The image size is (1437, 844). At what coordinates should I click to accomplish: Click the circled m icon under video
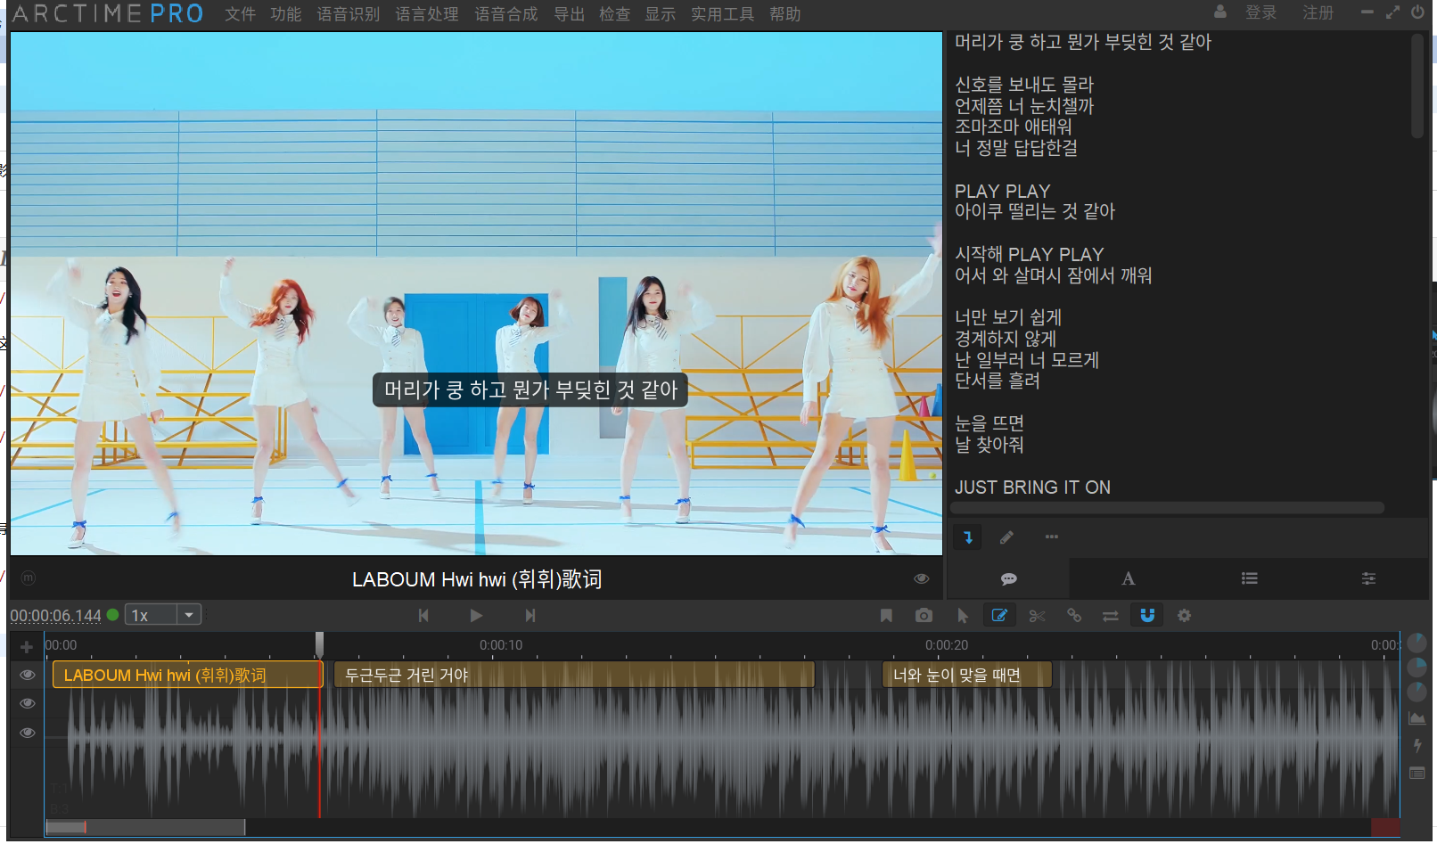29,578
